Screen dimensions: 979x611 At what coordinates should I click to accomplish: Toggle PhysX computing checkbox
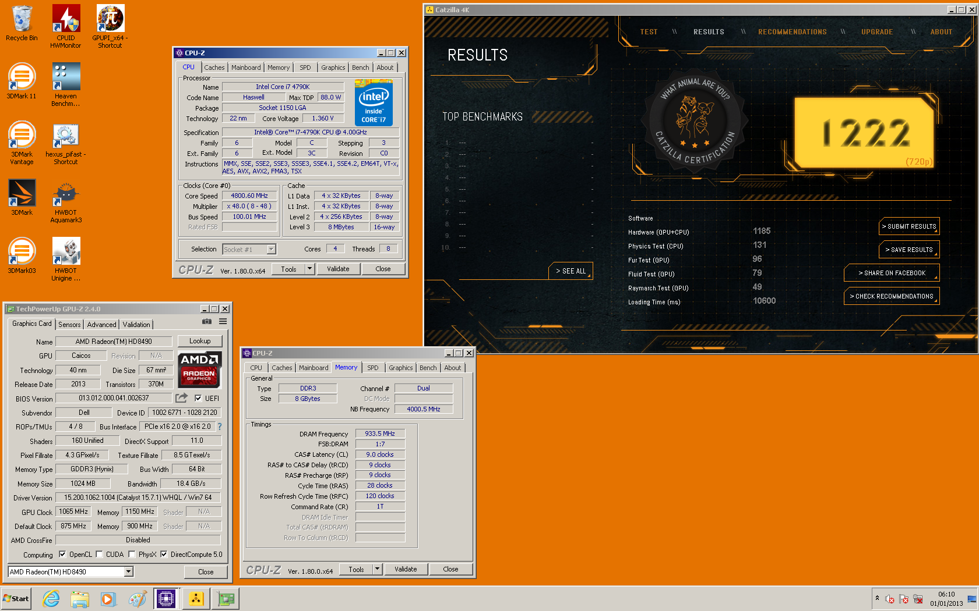pos(132,555)
